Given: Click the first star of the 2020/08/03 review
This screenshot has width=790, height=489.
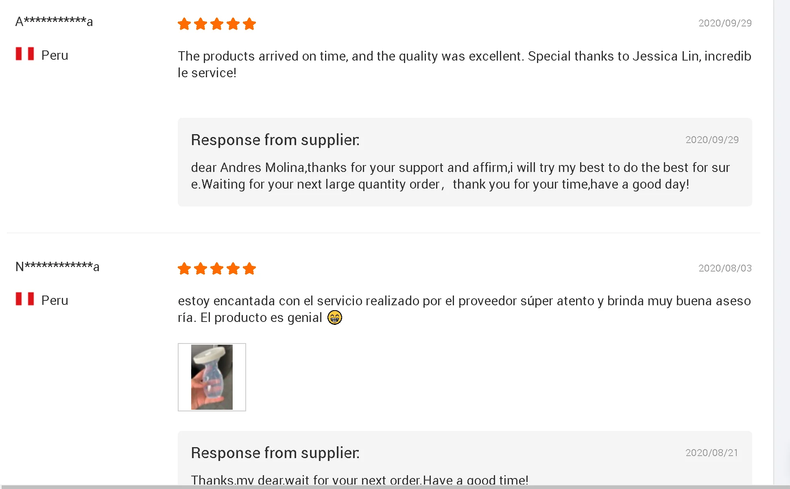Looking at the screenshot, I should (184, 269).
